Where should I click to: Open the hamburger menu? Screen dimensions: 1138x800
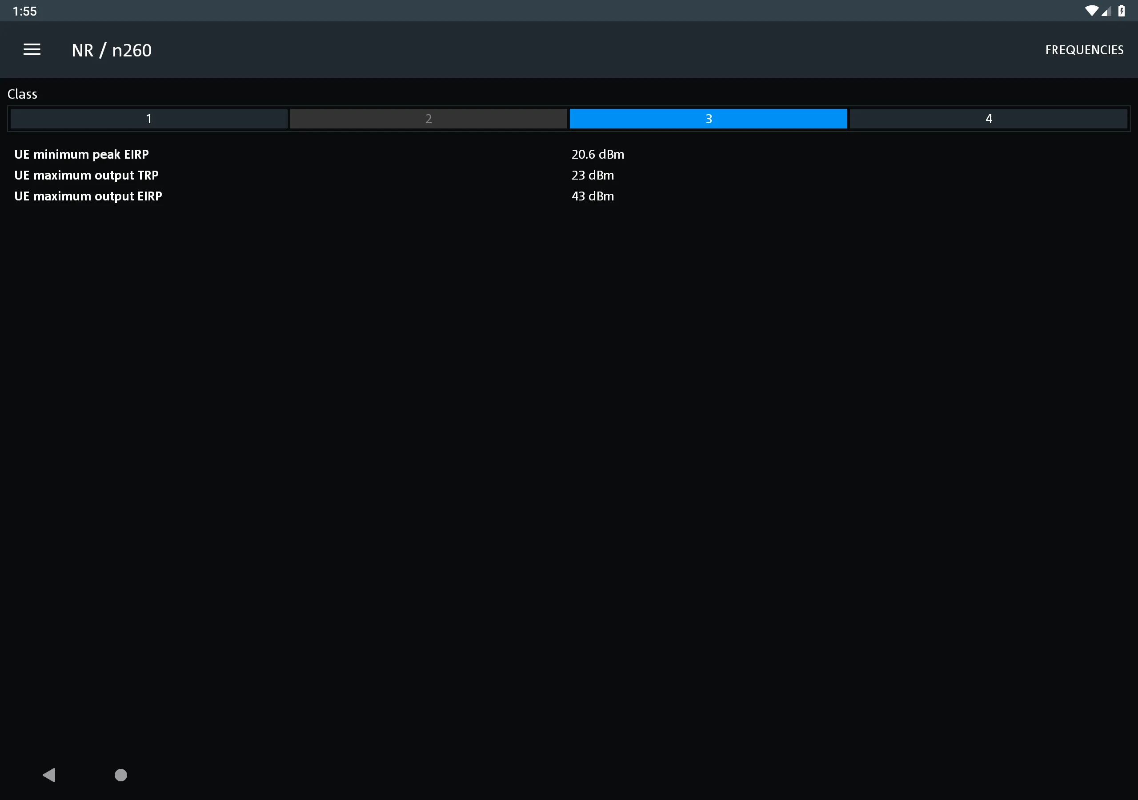[x=31, y=49]
